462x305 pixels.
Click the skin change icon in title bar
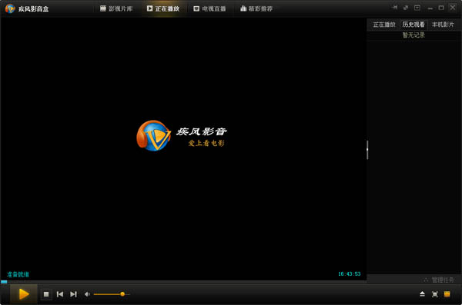pos(406,8)
